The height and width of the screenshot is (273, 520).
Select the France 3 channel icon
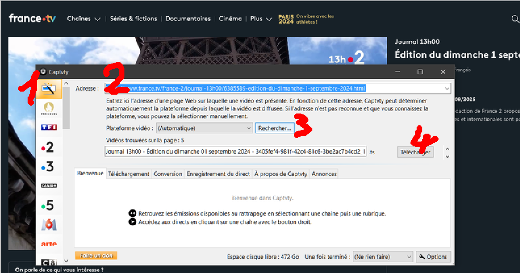[48, 167]
